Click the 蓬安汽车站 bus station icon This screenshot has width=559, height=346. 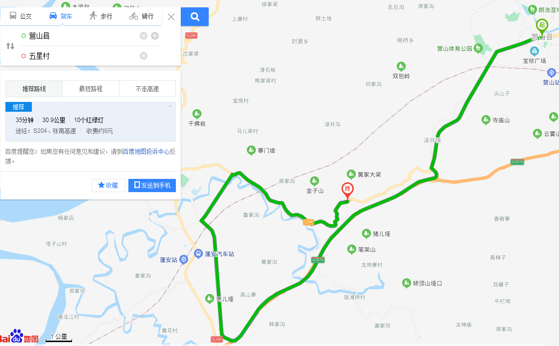click(x=198, y=253)
